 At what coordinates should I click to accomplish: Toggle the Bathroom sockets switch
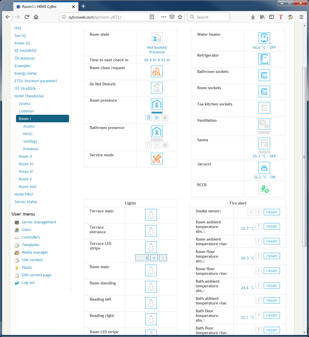pyautogui.click(x=264, y=75)
